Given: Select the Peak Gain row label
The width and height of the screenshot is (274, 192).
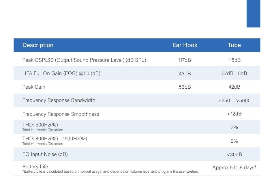Looking at the screenshot, I should tap(34, 87).
